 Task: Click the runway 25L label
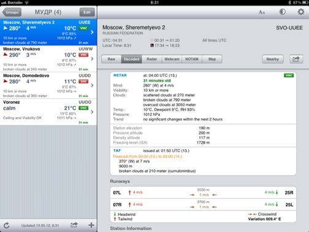(289, 204)
